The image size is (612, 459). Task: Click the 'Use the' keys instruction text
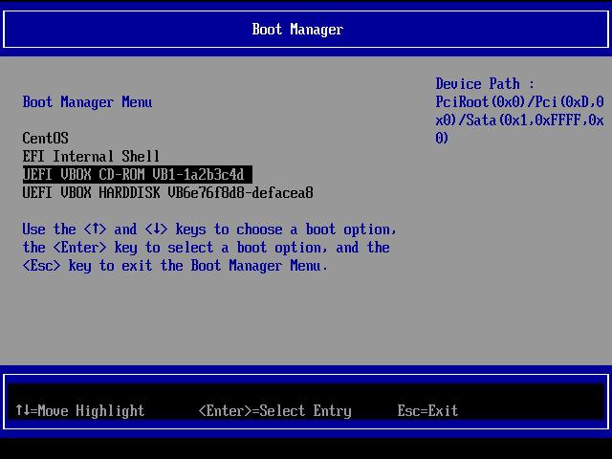(209, 248)
